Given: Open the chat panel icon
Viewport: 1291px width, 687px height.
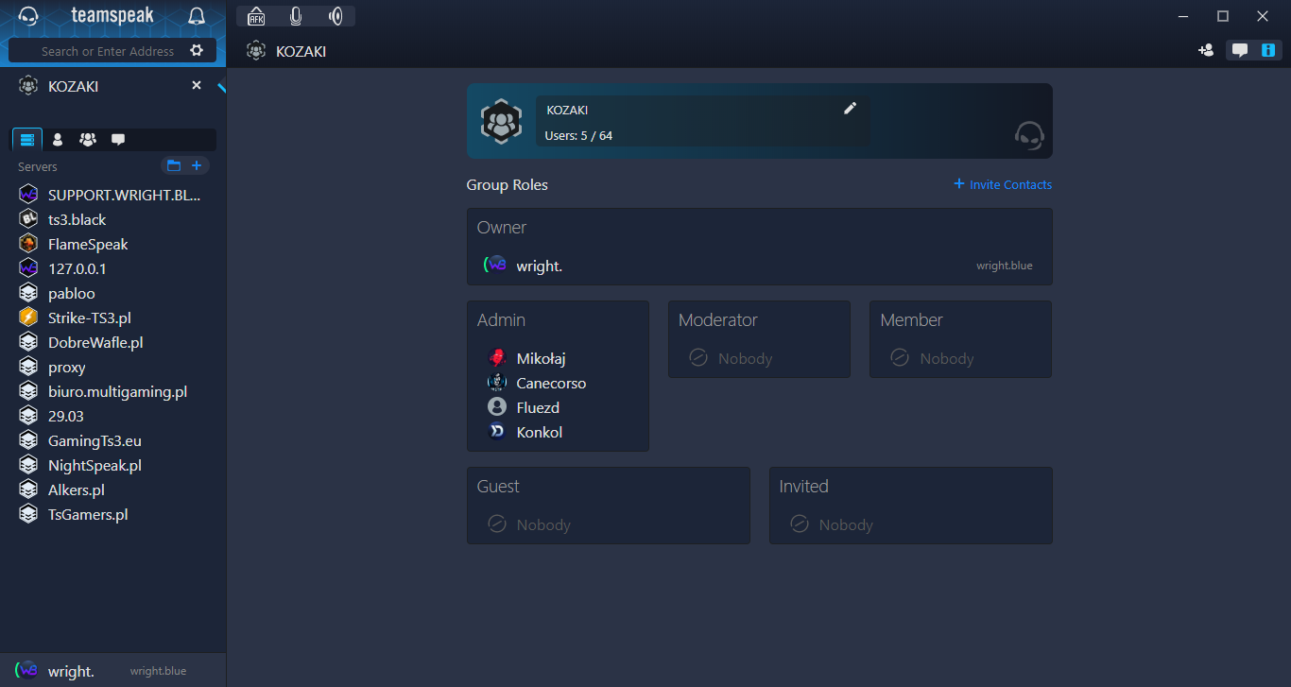Looking at the screenshot, I should (x=1240, y=51).
